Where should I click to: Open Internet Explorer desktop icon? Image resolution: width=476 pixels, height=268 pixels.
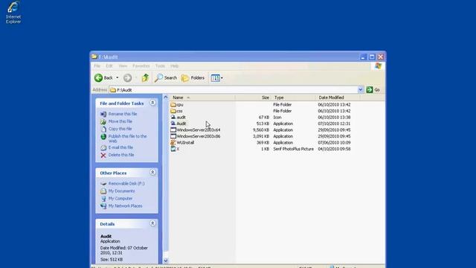13,13
